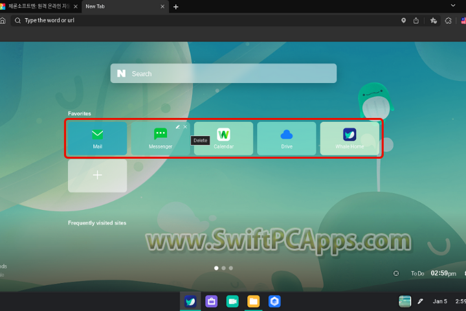
Task: Add a new favorite with plus tile
Action: (x=97, y=176)
